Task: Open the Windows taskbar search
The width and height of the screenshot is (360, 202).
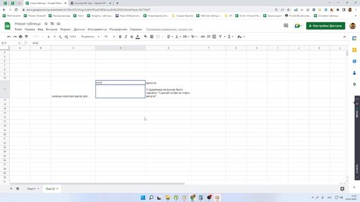Action: 151,198
